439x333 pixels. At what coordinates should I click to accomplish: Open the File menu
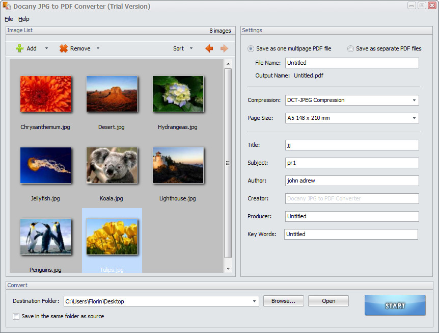tap(8, 19)
